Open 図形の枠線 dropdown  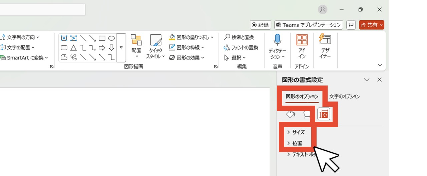[187, 47]
